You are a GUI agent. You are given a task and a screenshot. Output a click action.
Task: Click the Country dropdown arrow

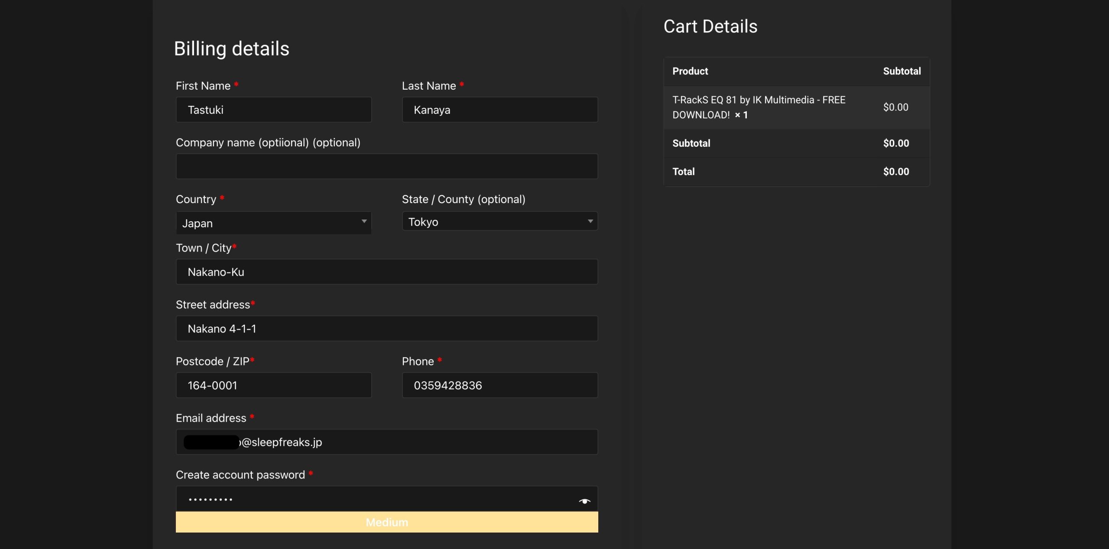pyautogui.click(x=364, y=221)
